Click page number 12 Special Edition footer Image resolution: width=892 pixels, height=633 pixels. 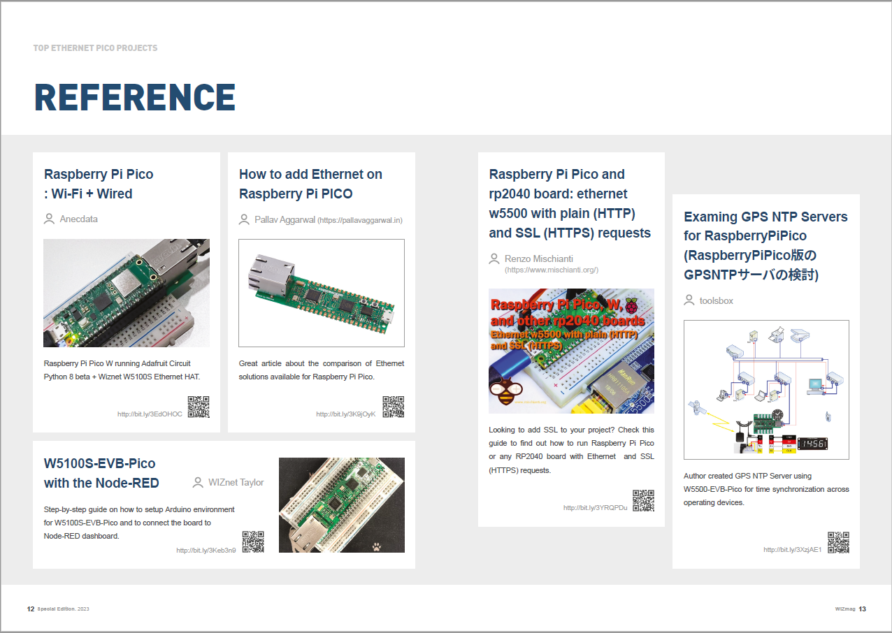58,609
